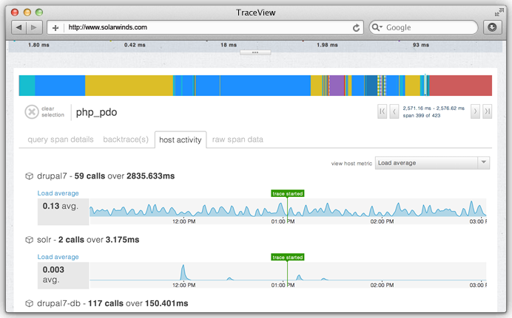Select the red segment of the span bar
The image size is (512, 318).
click(460, 86)
